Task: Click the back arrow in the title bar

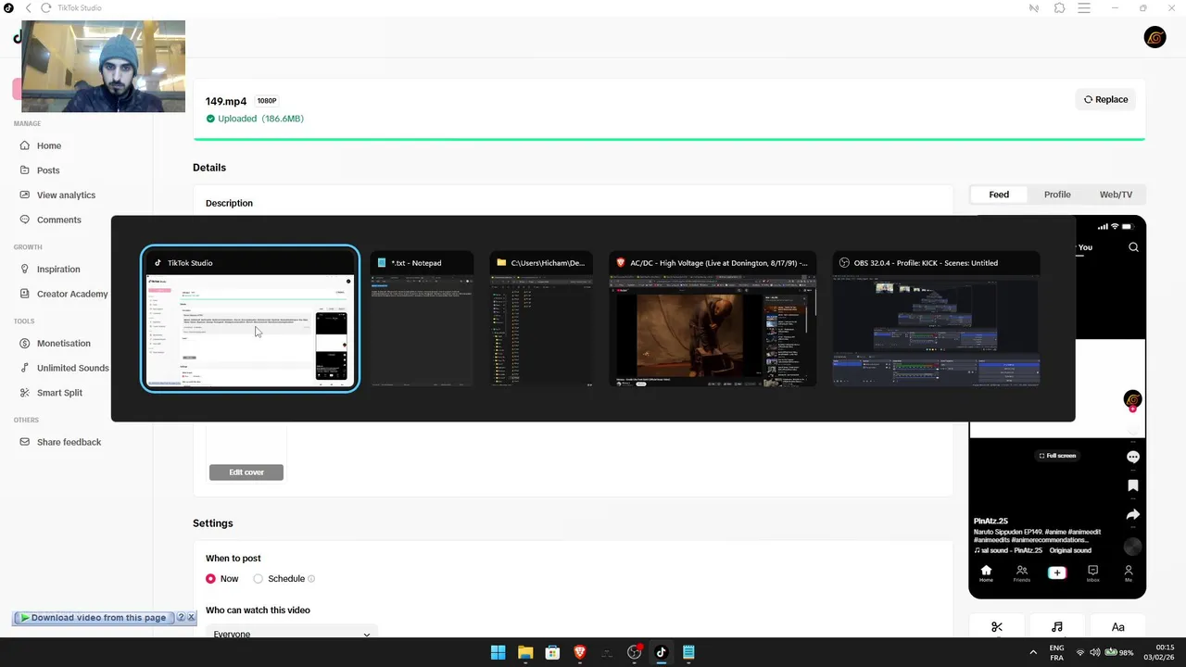Action: (29, 8)
